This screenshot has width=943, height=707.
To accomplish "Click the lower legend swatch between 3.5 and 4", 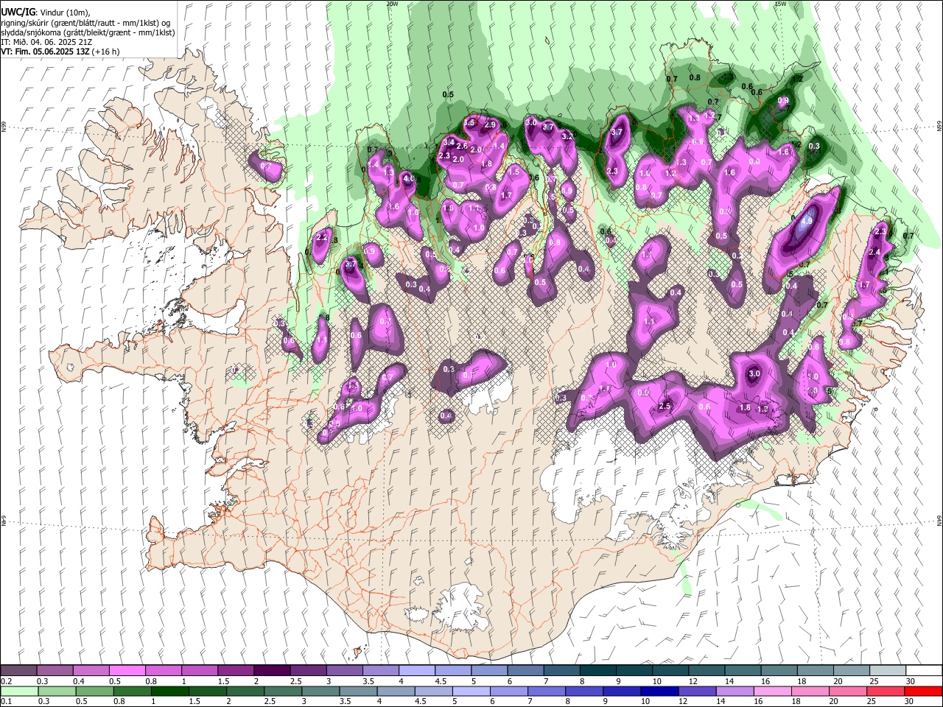I will [x=358, y=691].
